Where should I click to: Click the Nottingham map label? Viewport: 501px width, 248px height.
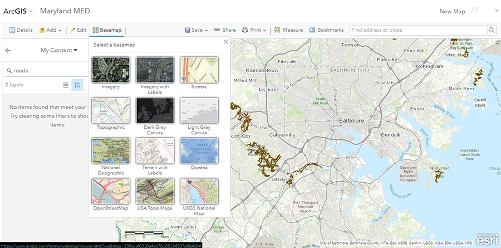[429, 66]
